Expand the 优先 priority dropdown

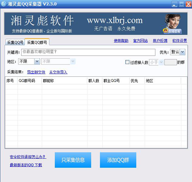click(182, 52)
